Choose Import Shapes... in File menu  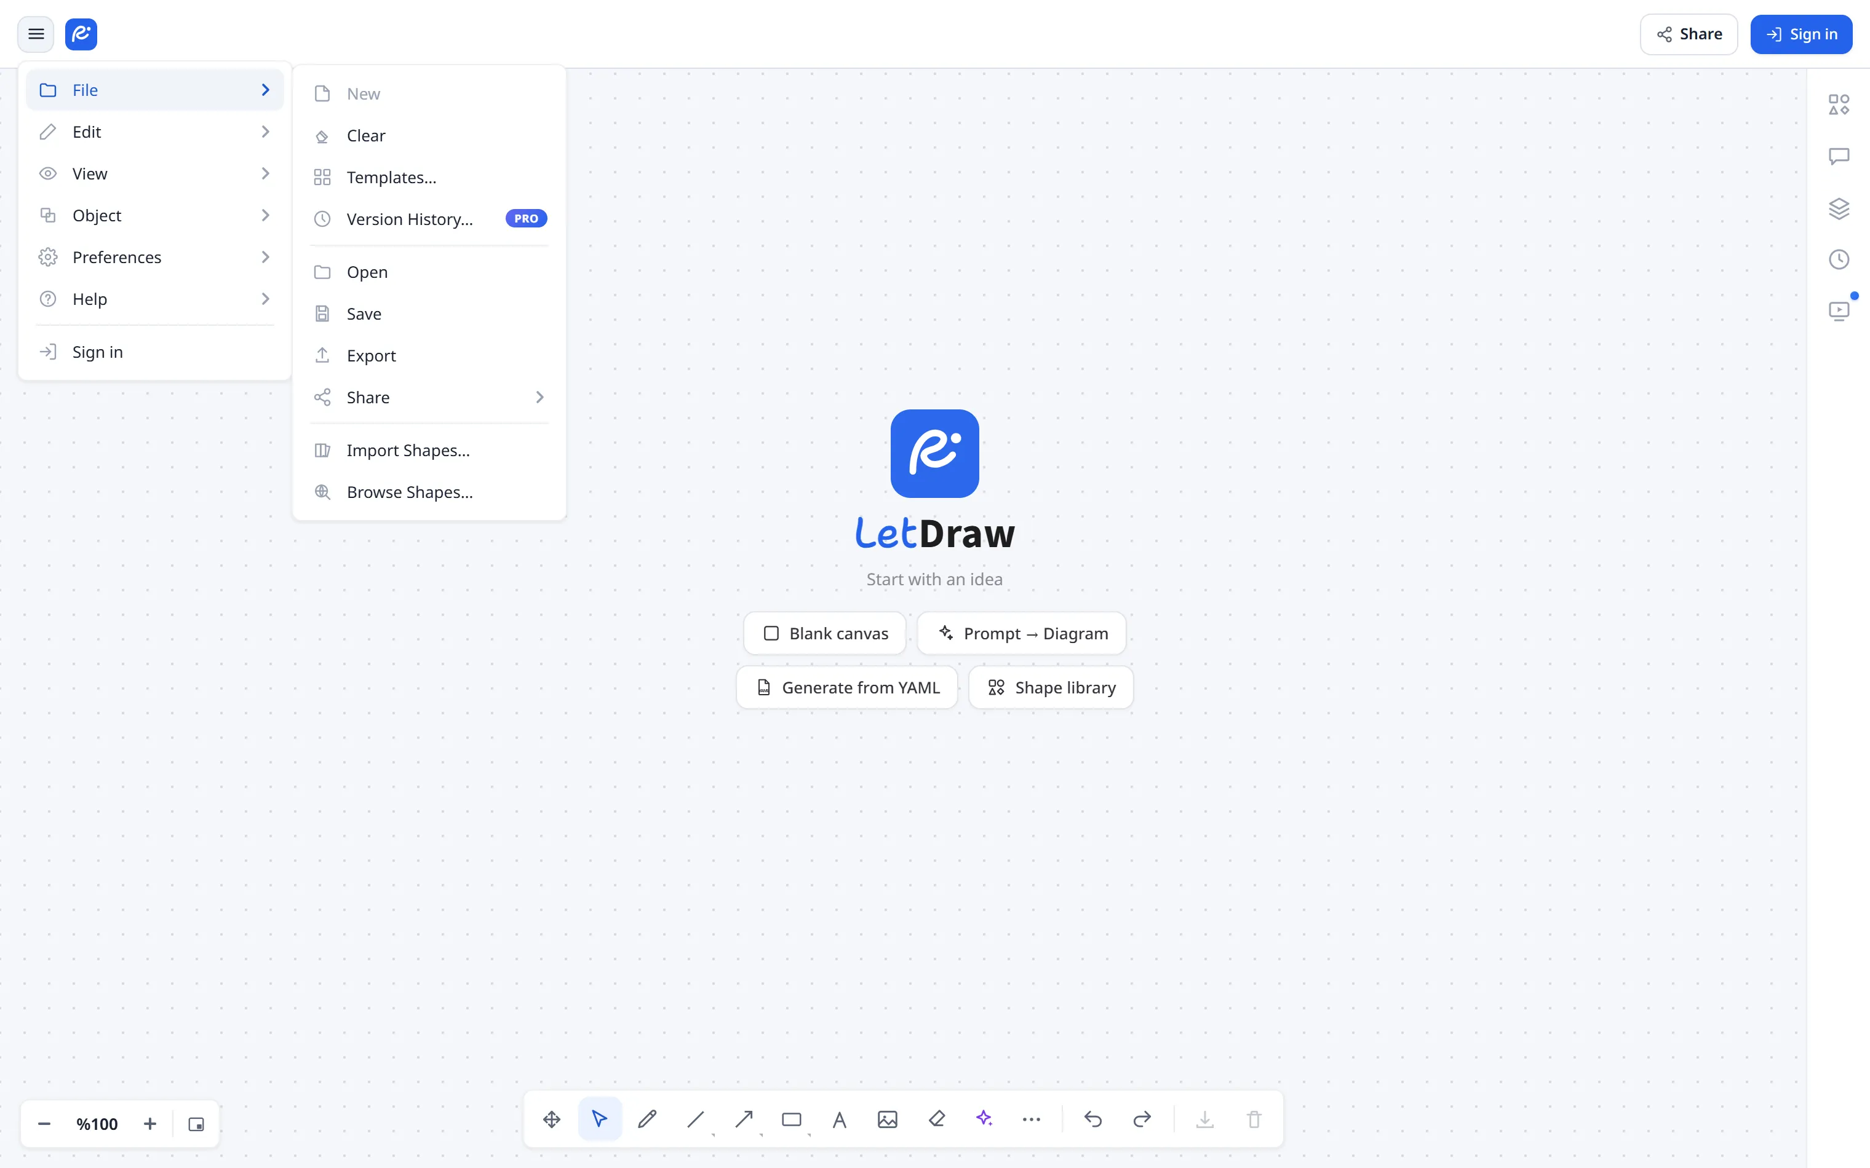(x=429, y=451)
